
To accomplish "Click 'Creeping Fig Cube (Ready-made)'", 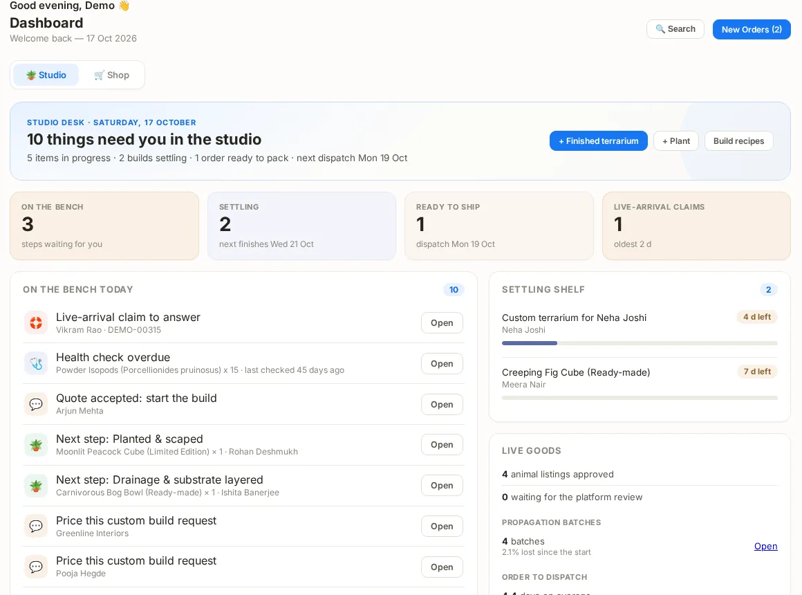I will (x=576, y=372).
